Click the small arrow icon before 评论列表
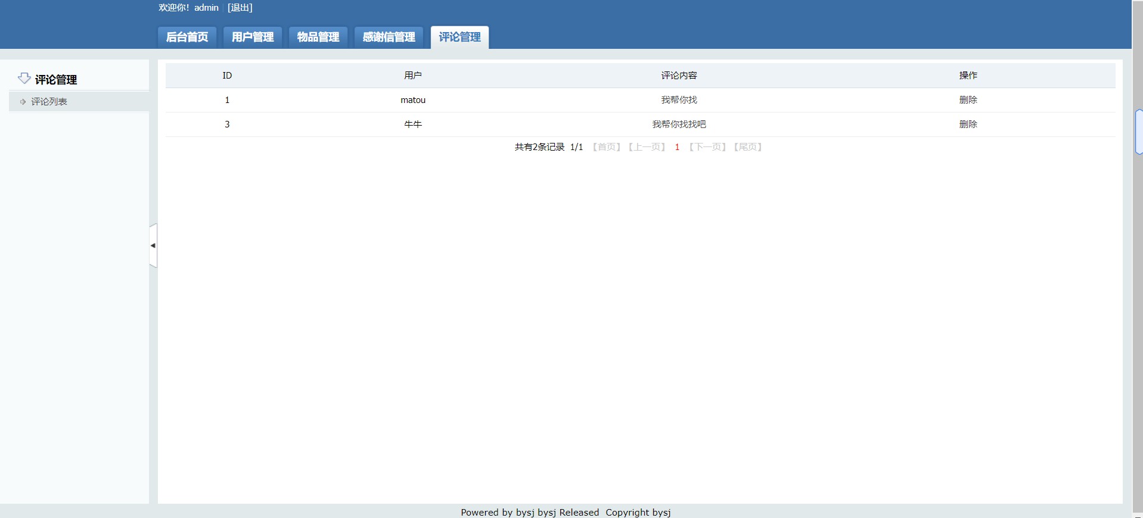The width and height of the screenshot is (1143, 518). pyautogui.click(x=23, y=102)
